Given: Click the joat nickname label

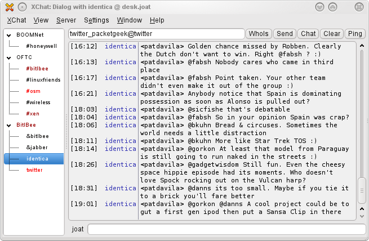Looking at the screenshot, I should (x=78, y=229).
